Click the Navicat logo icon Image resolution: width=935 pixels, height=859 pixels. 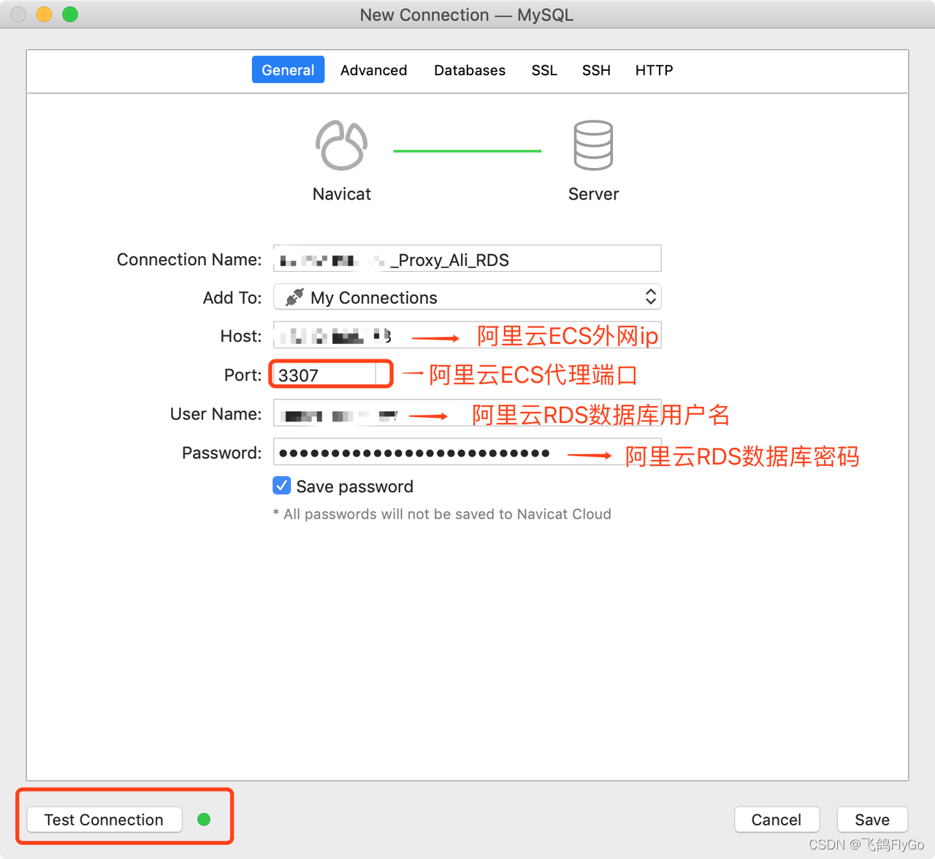[x=341, y=145]
